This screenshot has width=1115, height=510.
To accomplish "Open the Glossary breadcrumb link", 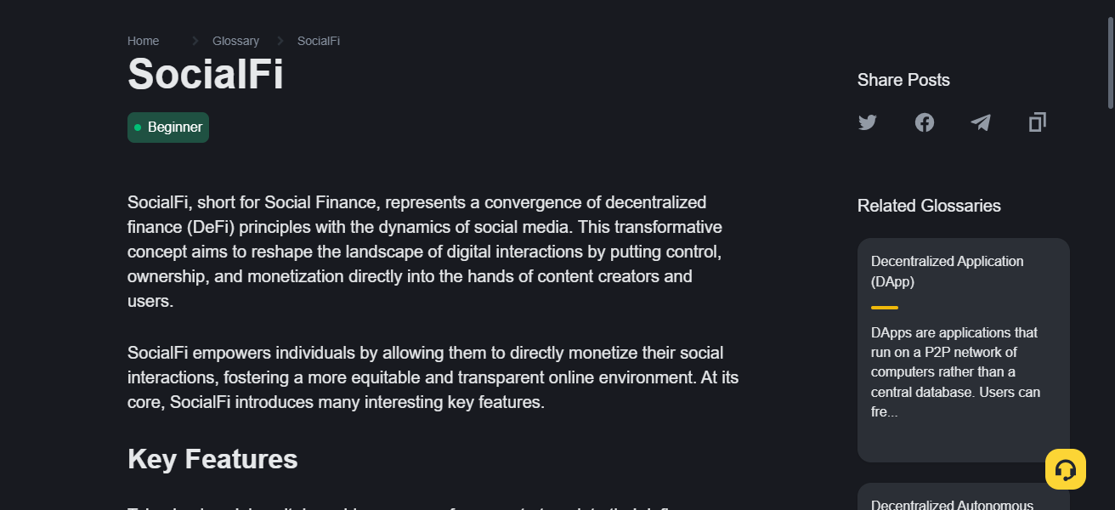I will pyautogui.click(x=235, y=40).
